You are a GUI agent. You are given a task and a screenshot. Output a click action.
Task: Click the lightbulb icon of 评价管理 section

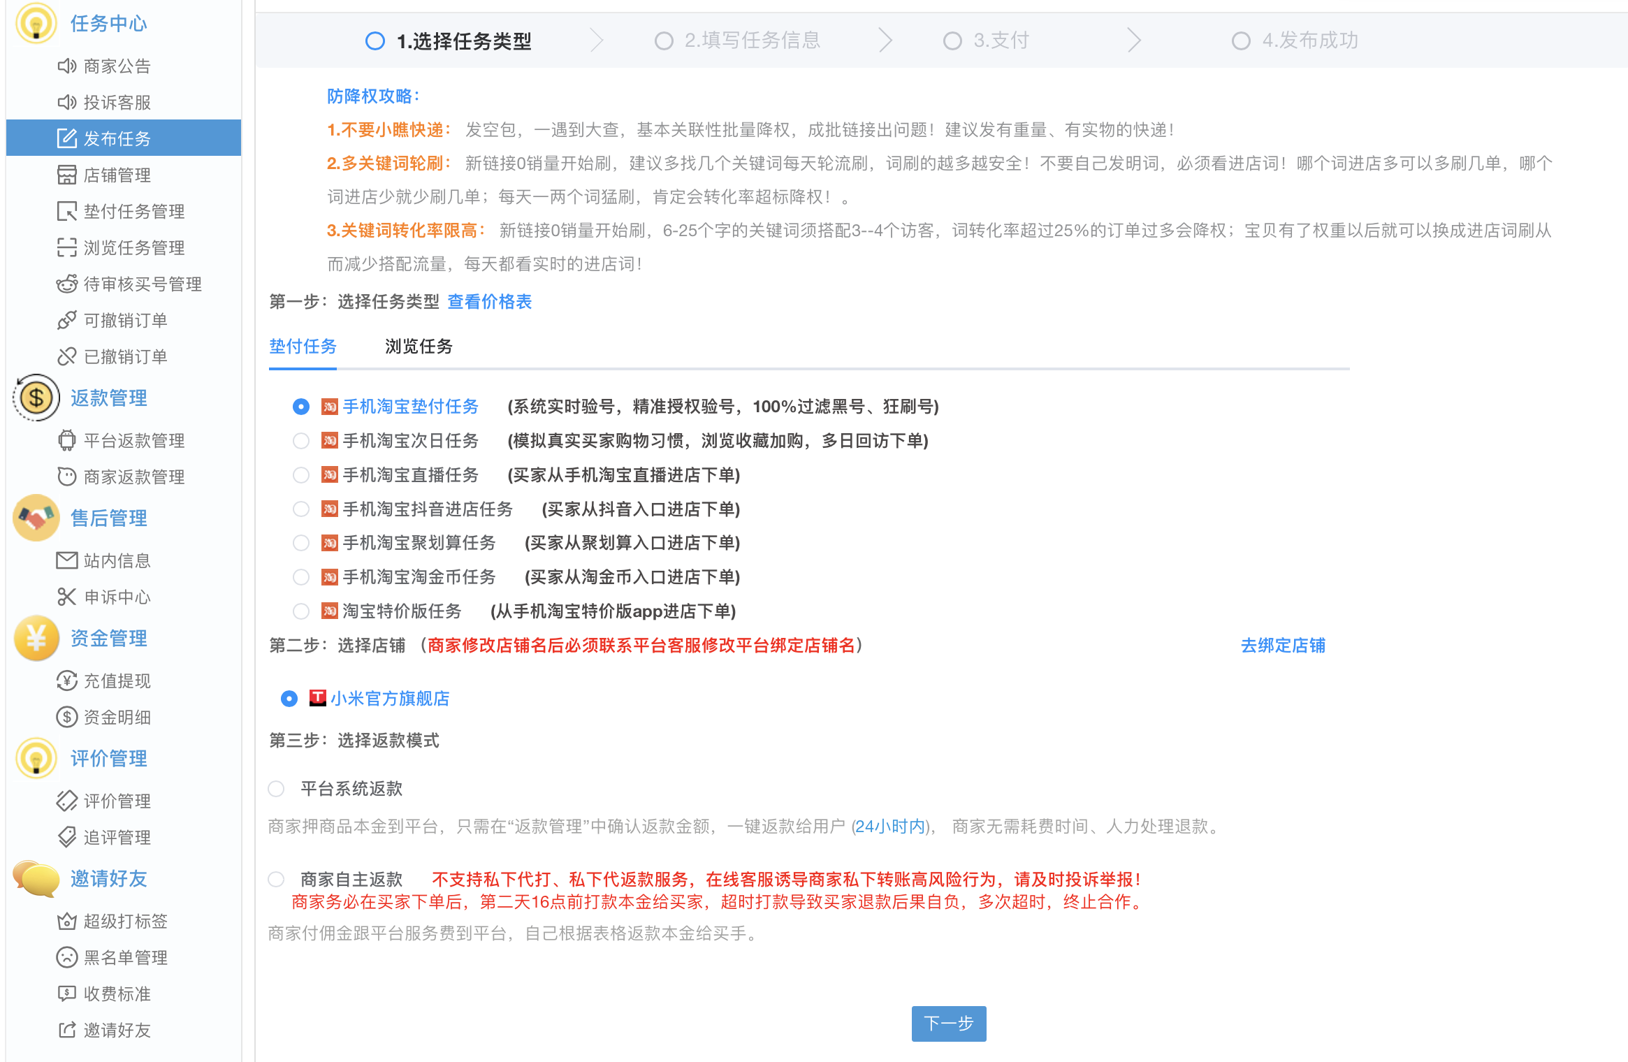[36, 758]
